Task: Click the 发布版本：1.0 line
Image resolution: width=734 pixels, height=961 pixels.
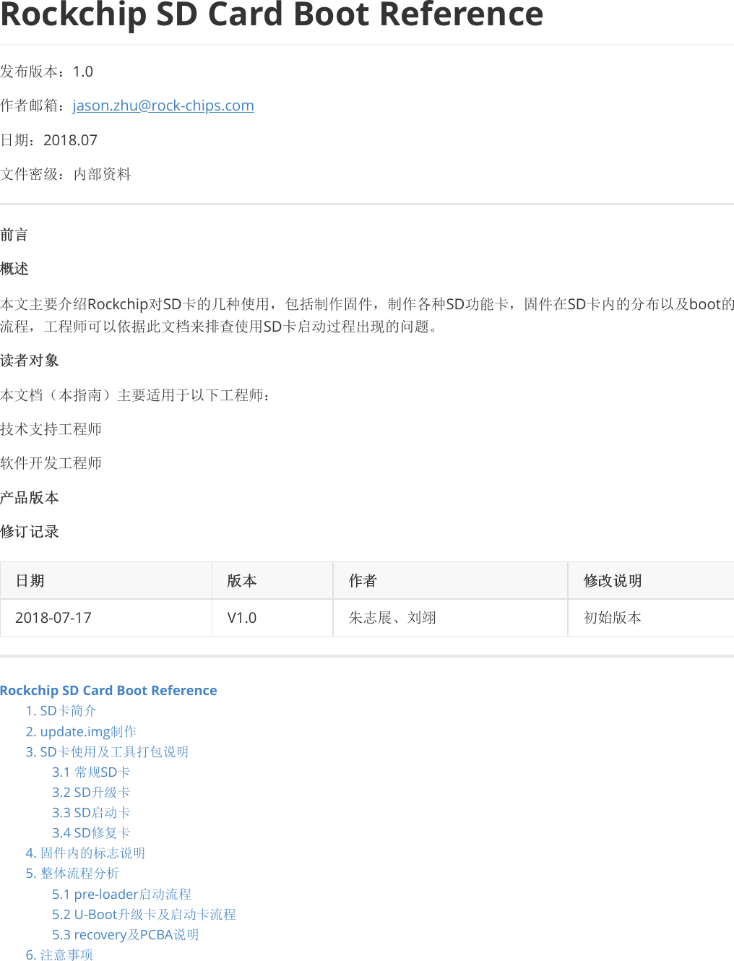Action: coord(46,72)
